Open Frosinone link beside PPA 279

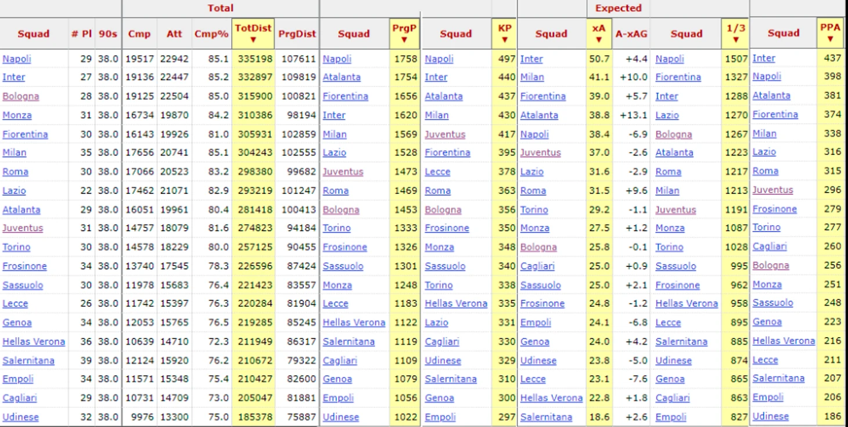click(775, 209)
